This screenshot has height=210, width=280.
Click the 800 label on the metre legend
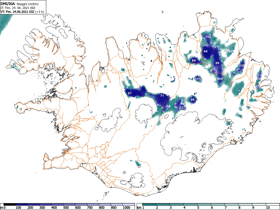click(x=102, y=208)
